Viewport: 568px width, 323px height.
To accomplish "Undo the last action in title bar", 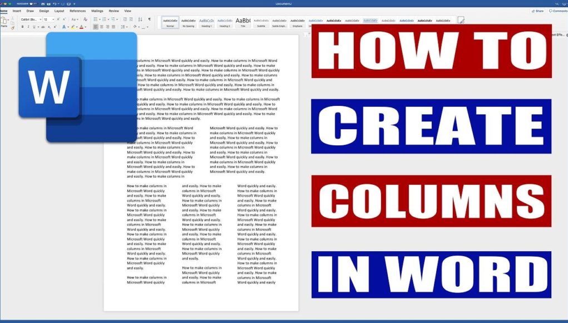I will (x=55, y=4).
